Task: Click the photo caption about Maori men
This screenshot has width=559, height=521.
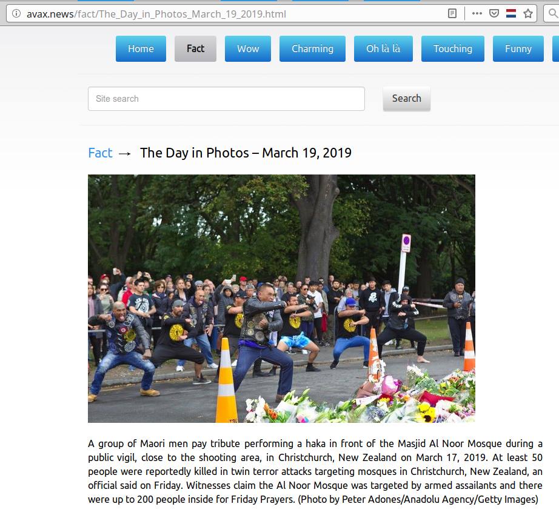Action: coord(315,471)
